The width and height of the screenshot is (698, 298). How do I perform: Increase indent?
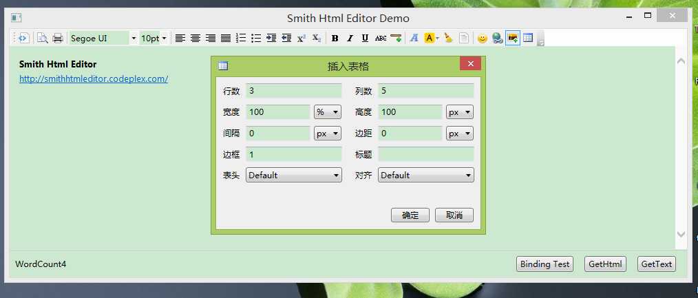point(271,39)
